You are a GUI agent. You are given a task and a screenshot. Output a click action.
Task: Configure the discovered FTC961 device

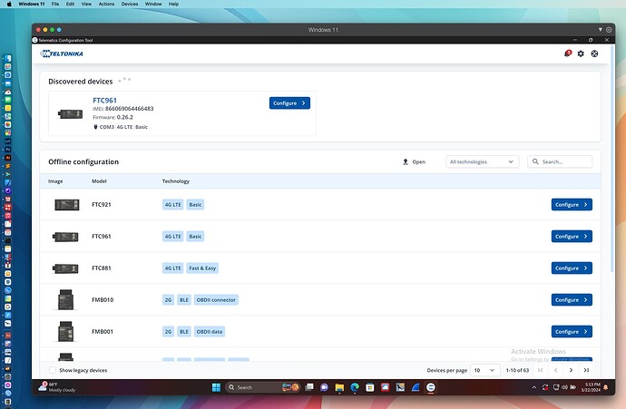pos(289,103)
